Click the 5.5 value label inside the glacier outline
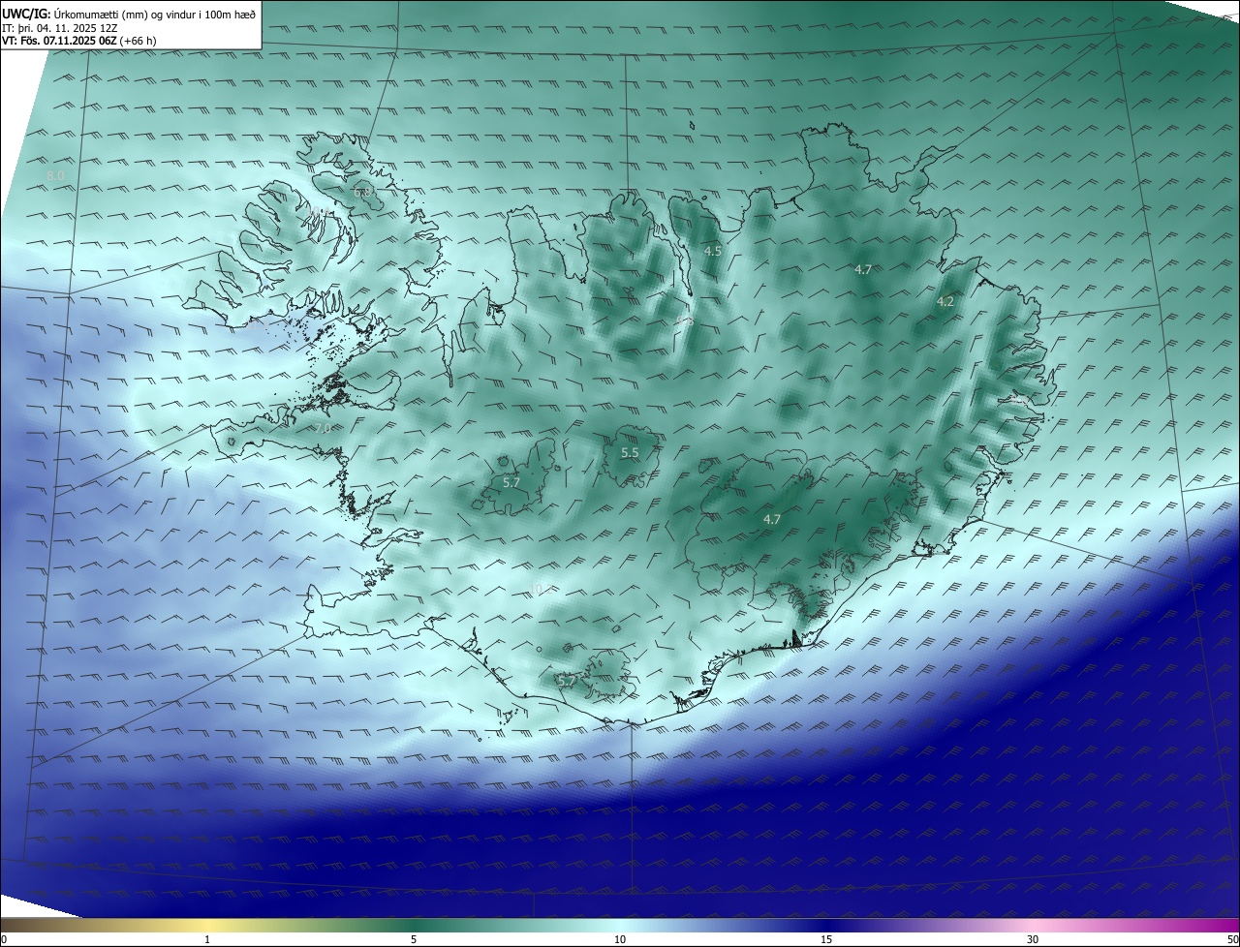Image resolution: width=1240 pixels, height=947 pixels. tap(630, 453)
